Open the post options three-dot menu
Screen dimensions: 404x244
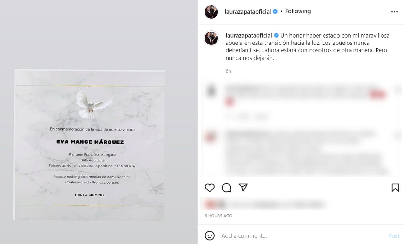[395, 11]
